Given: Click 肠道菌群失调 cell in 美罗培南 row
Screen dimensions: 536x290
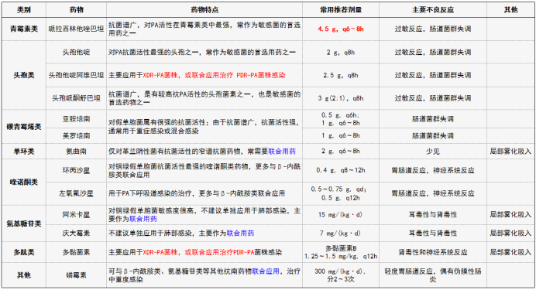Looking at the screenshot, I should click(433, 136).
